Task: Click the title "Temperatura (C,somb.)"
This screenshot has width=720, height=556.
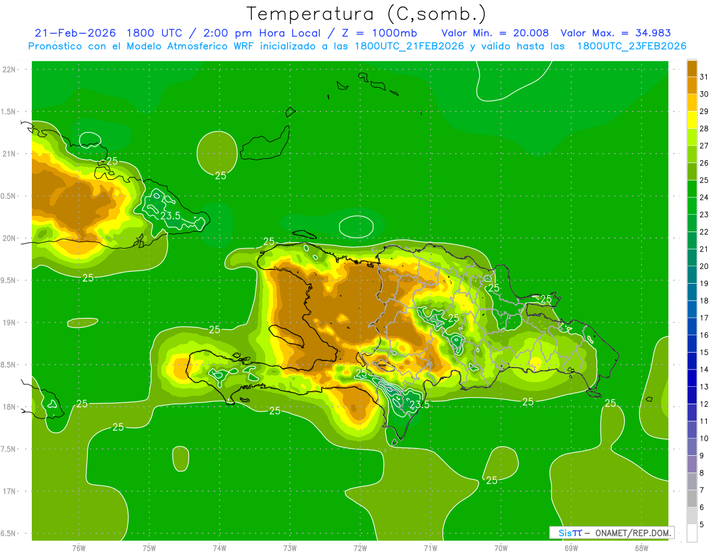Action: (365, 14)
